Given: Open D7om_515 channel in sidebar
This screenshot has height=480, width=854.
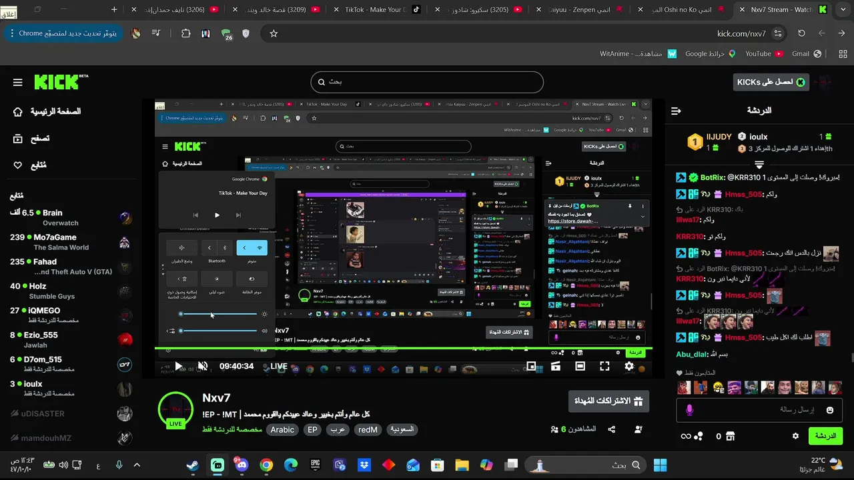Looking at the screenshot, I should (71, 364).
